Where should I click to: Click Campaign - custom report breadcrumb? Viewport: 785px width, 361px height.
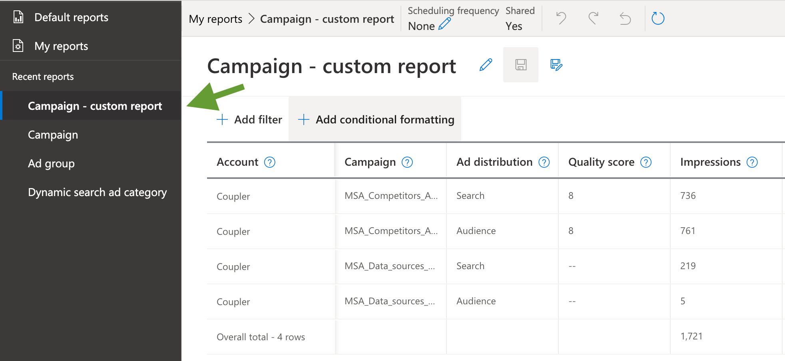(x=327, y=19)
